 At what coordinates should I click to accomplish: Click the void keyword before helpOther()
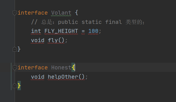(x=38, y=77)
